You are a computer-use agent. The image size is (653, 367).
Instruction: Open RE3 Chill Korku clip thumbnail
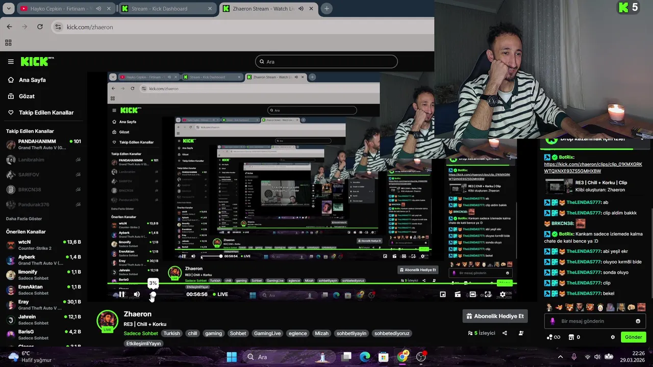[559, 186]
